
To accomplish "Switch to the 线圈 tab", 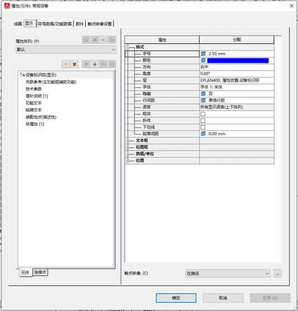I will click(18, 24).
